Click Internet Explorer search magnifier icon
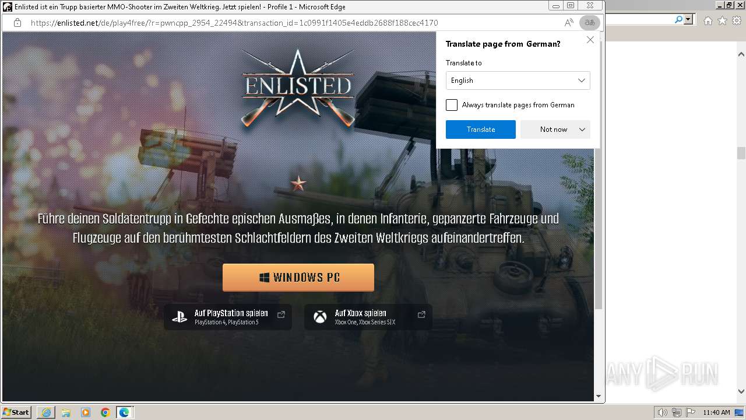Viewport: 746px width, 420px height. pos(678,19)
